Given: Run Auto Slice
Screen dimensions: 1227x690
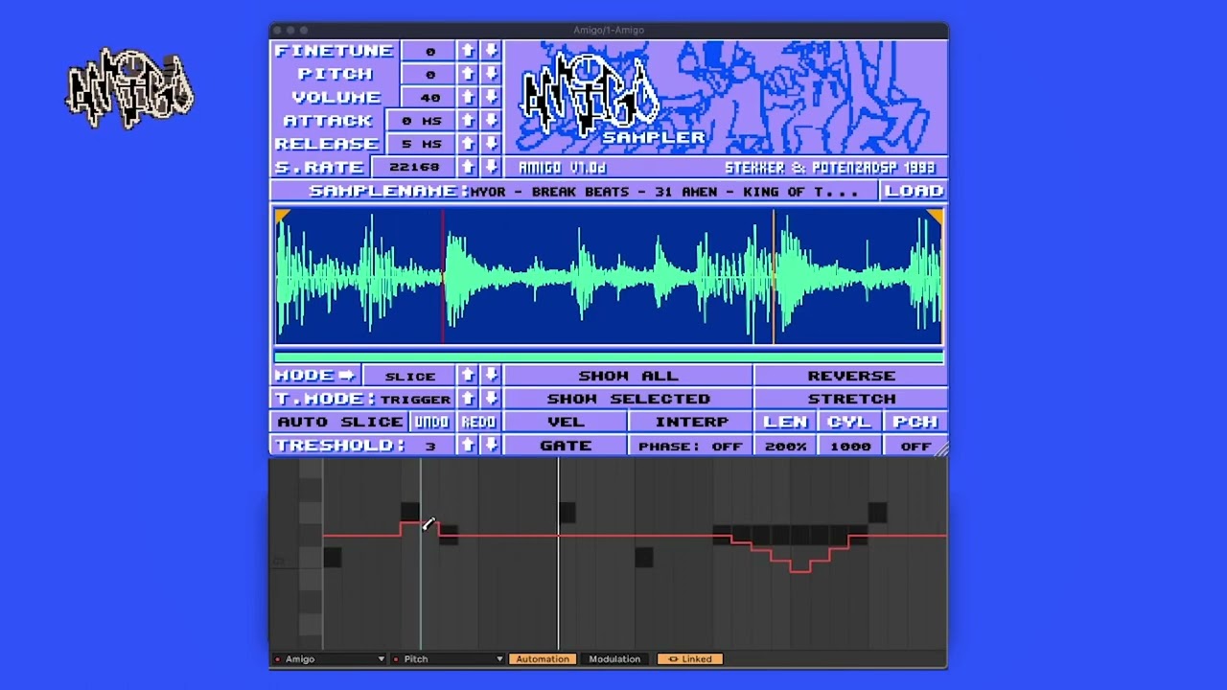Looking at the screenshot, I should [x=339, y=422].
